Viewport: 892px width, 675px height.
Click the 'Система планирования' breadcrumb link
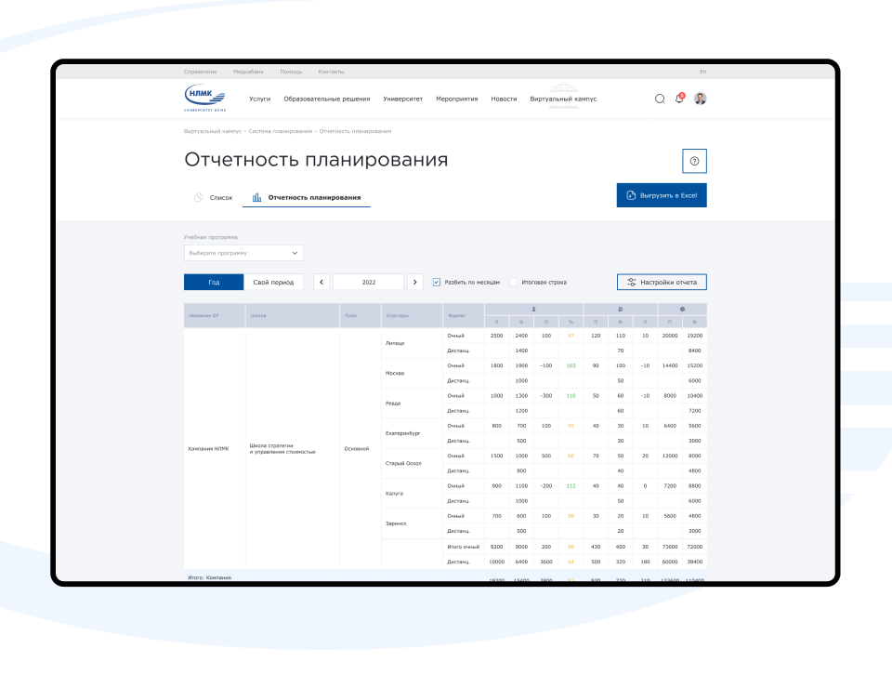point(280,131)
